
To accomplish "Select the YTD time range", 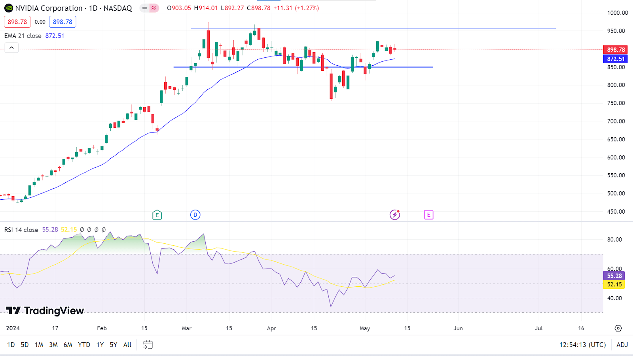I will [x=84, y=345].
